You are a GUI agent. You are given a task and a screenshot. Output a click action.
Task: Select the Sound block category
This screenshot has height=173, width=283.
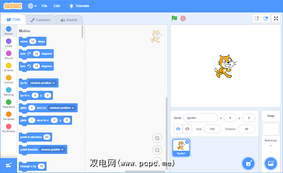tap(9, 55)
